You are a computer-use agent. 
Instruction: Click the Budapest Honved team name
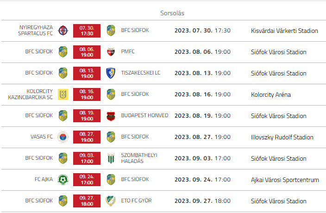tap(144, 115)
